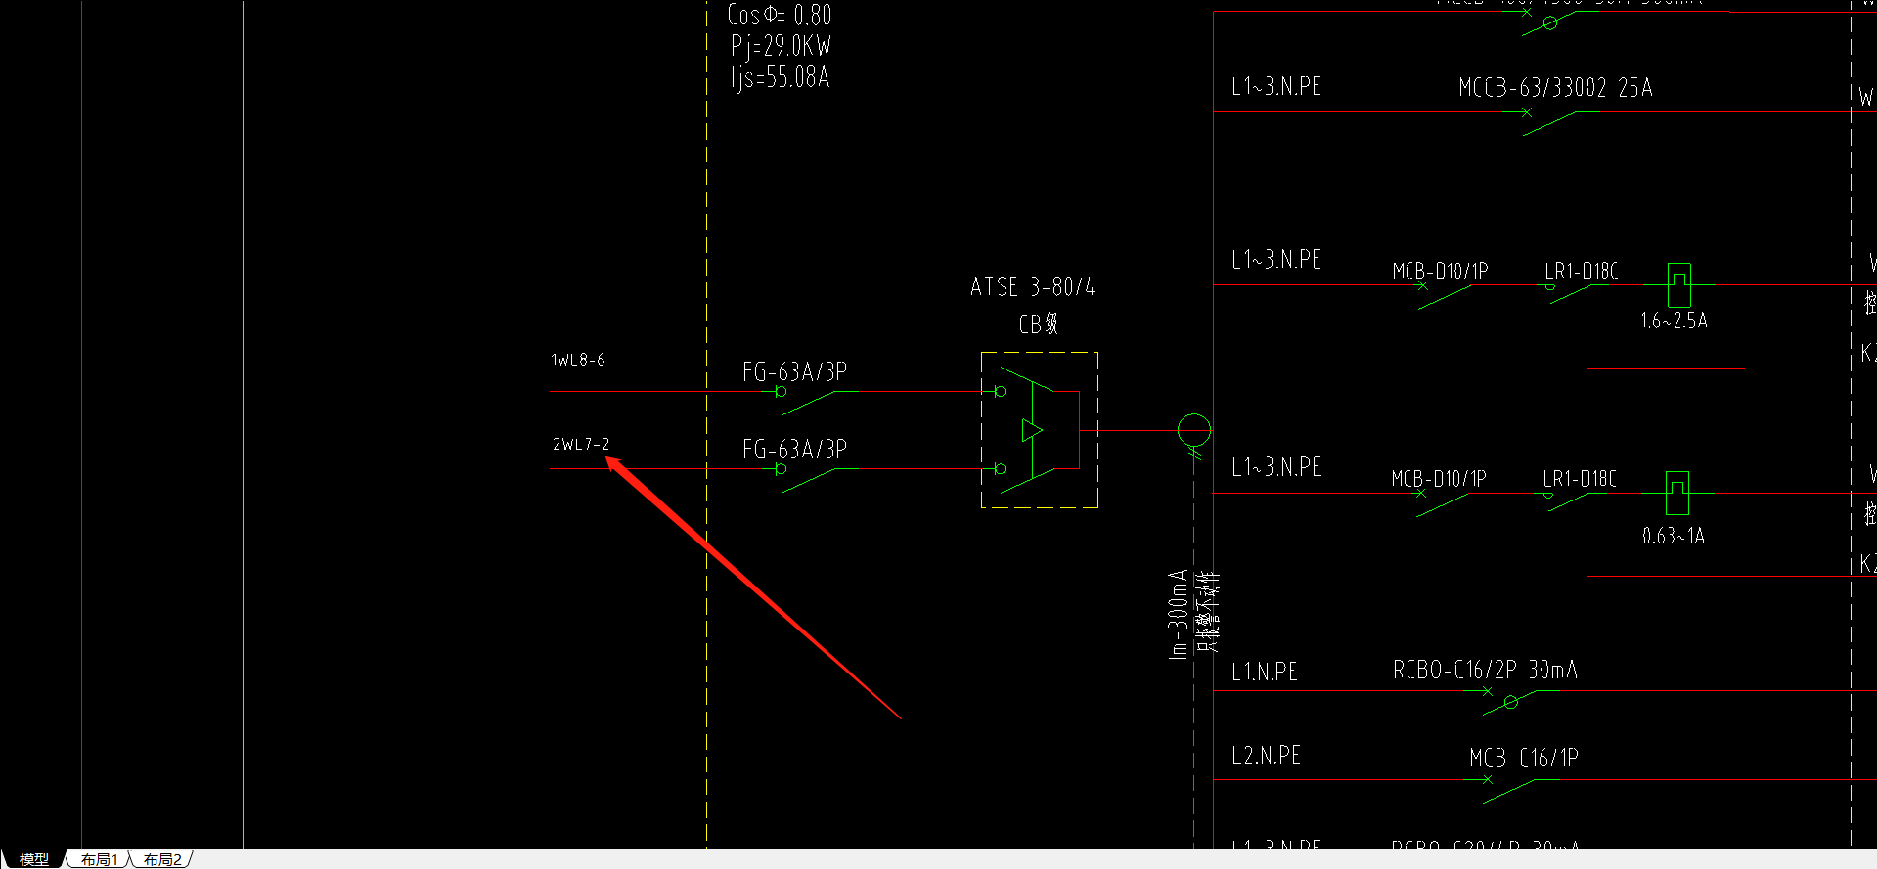Viewport: 1877px width, 869px height.
Task: Click the Pj=29.0KW text
Action: coord(781,47)
